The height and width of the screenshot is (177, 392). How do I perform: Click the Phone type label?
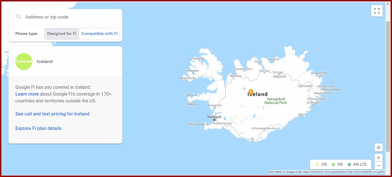point(26,33)
